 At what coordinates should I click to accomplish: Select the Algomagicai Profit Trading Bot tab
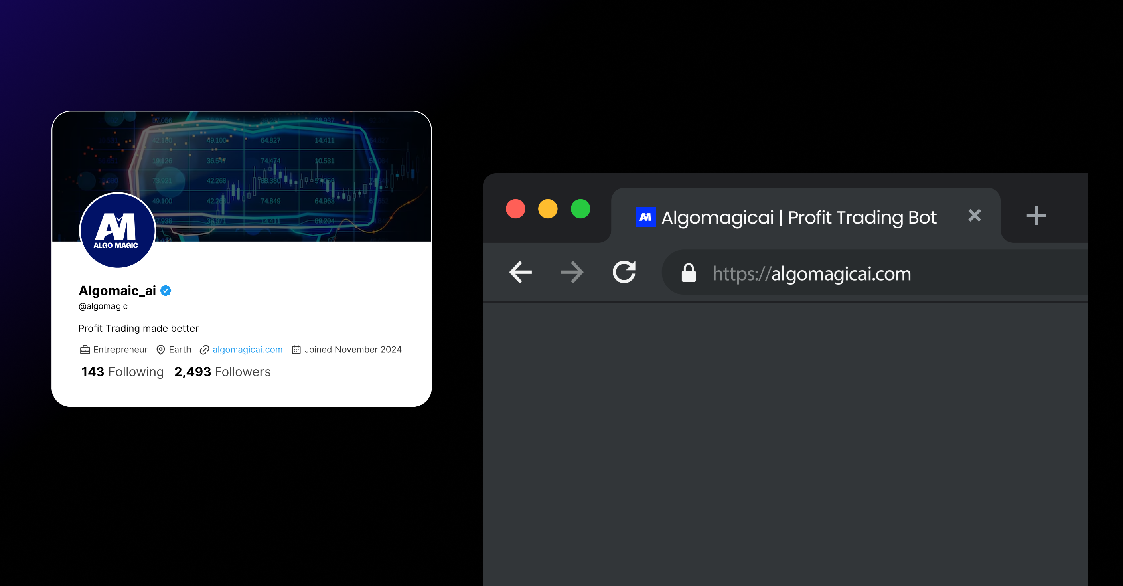click(798, 217)
